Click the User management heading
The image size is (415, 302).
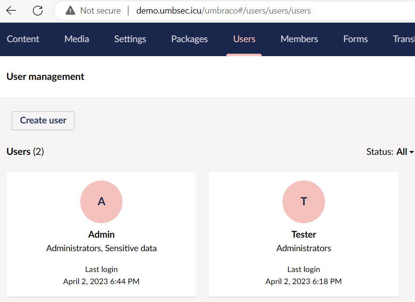coord(45,76)
